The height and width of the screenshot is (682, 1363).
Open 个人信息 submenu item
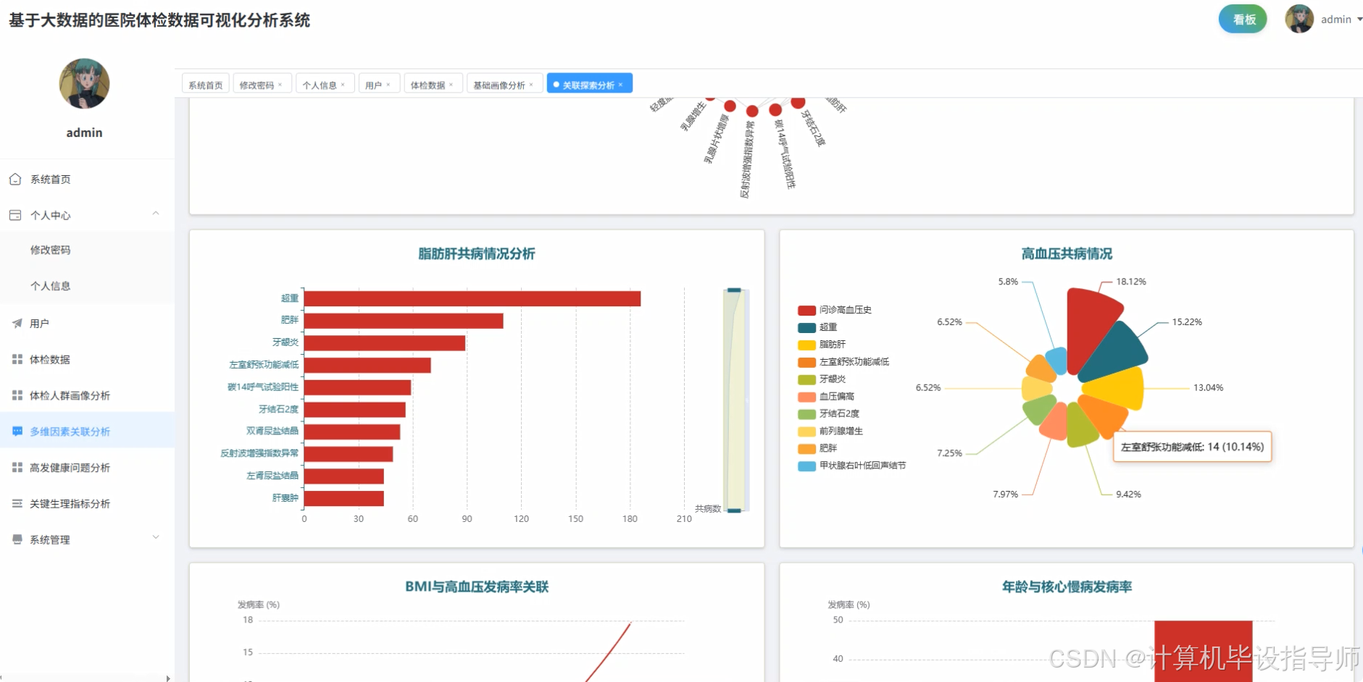click(x=87, y=286)
